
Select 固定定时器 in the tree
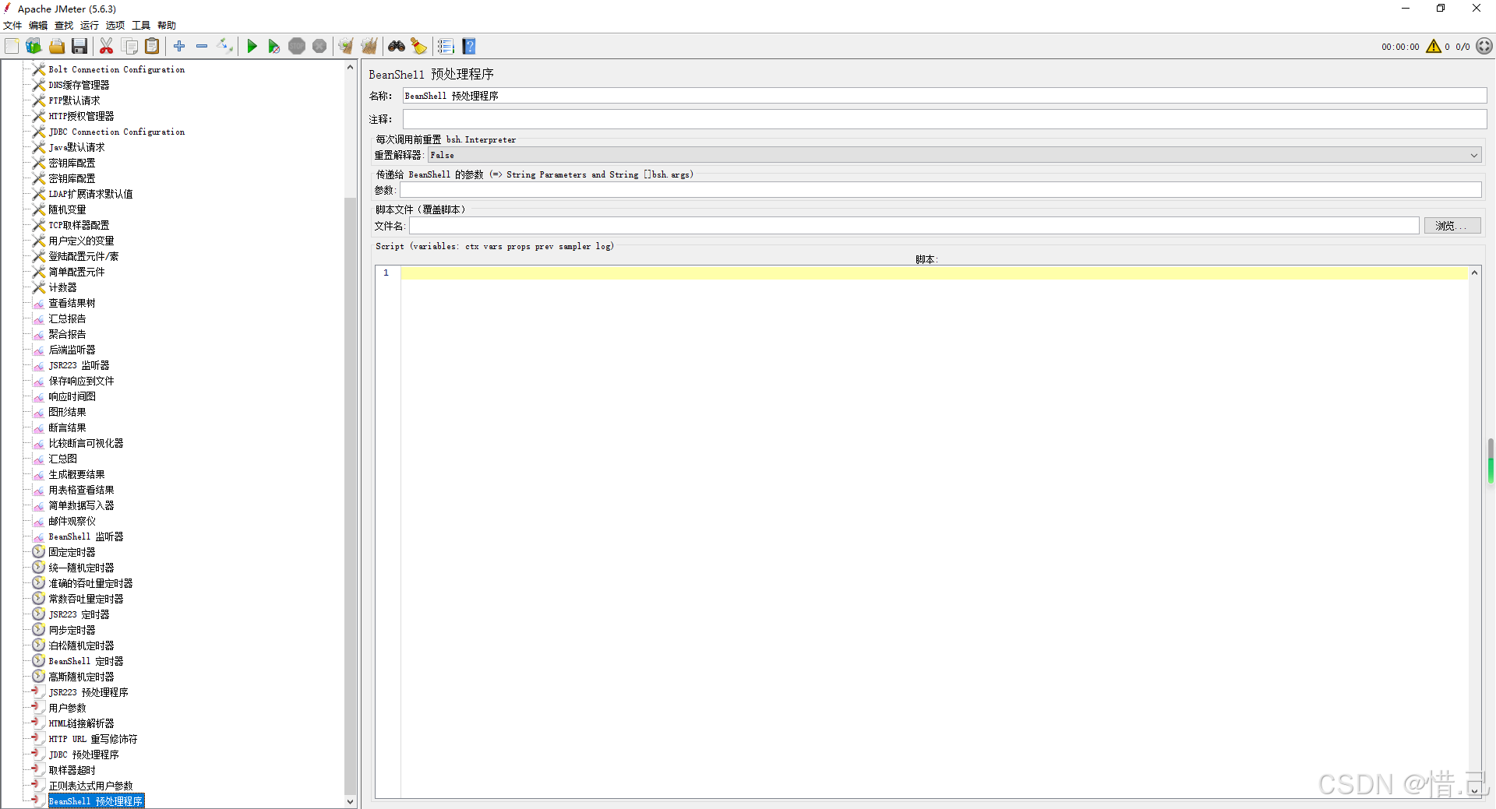point(72,552)
